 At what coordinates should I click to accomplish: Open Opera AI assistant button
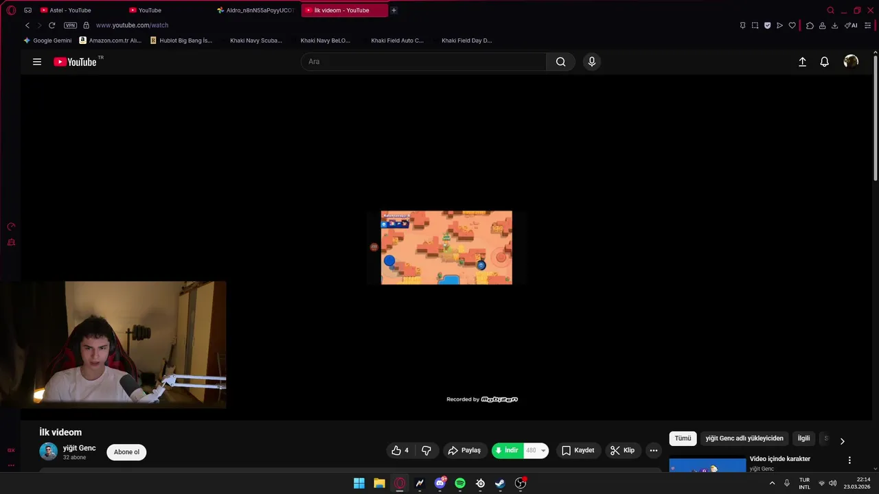pyautogui.click(x=851, y=25)
